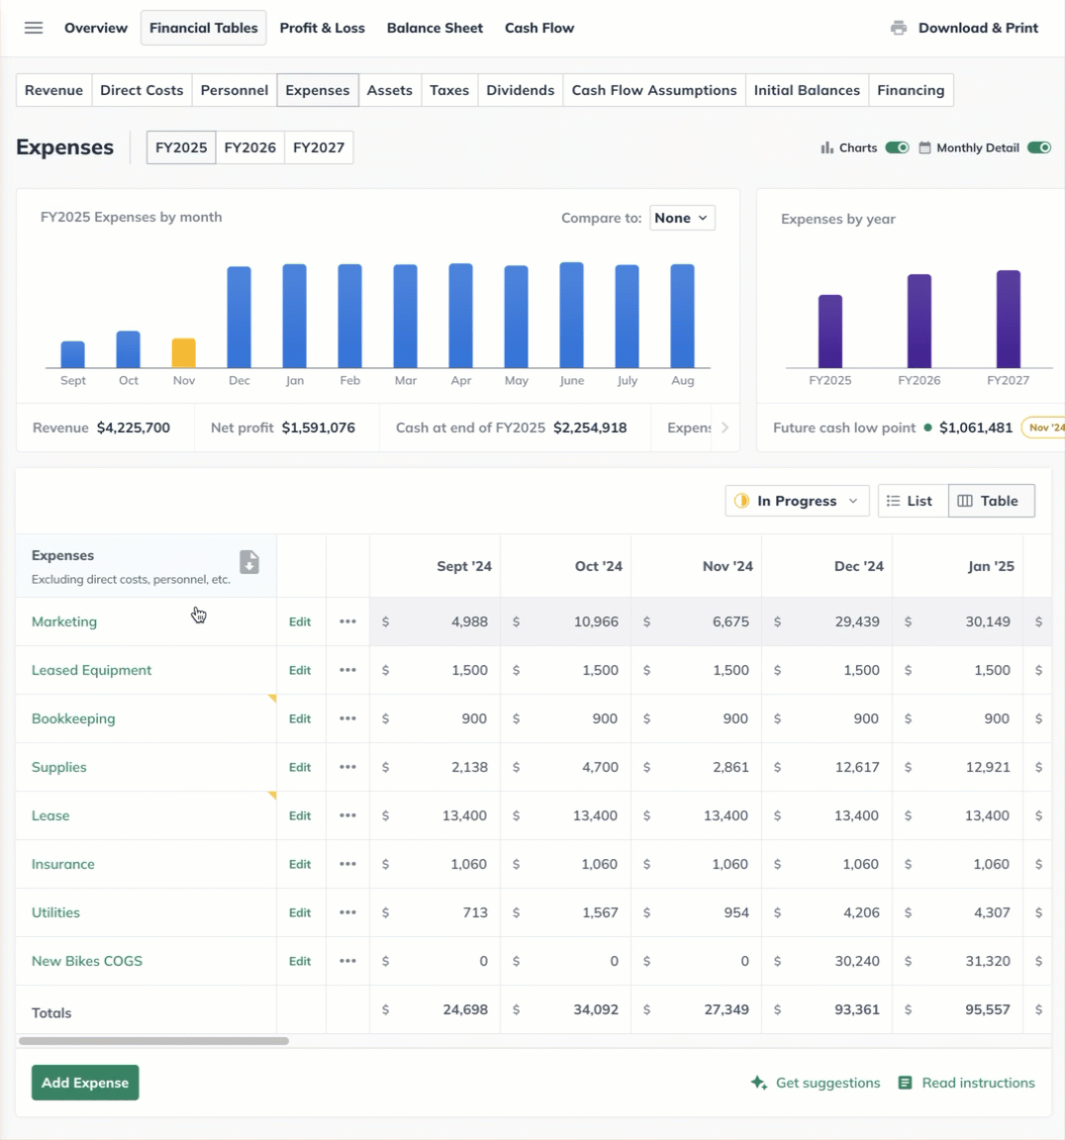Click the horizontal scrollbar under the table
This screenshot has height=1140, width=1065.
[x=153, y=1041]
